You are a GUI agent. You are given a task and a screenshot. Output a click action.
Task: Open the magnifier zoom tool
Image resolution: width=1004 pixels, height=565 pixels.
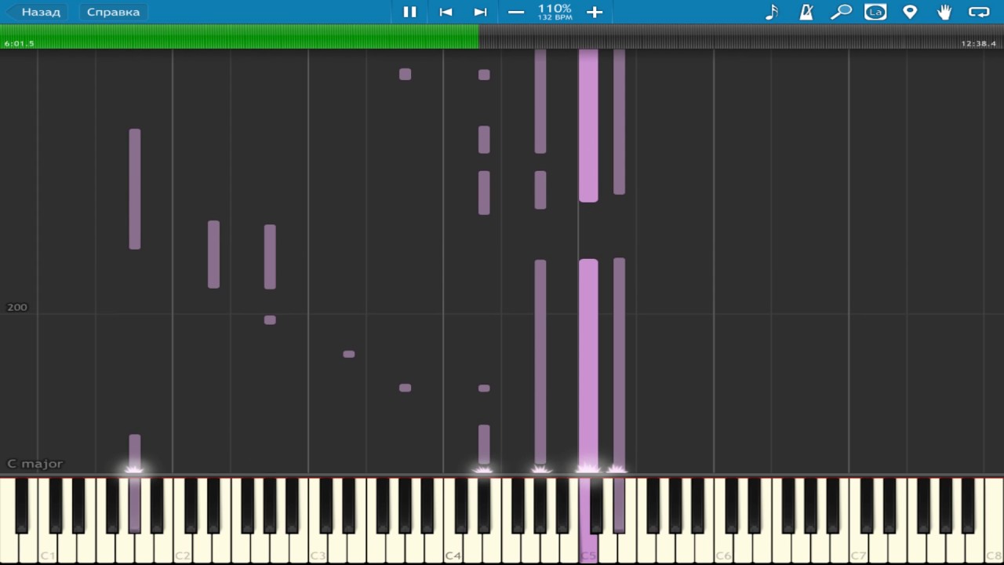coord(841,12)
